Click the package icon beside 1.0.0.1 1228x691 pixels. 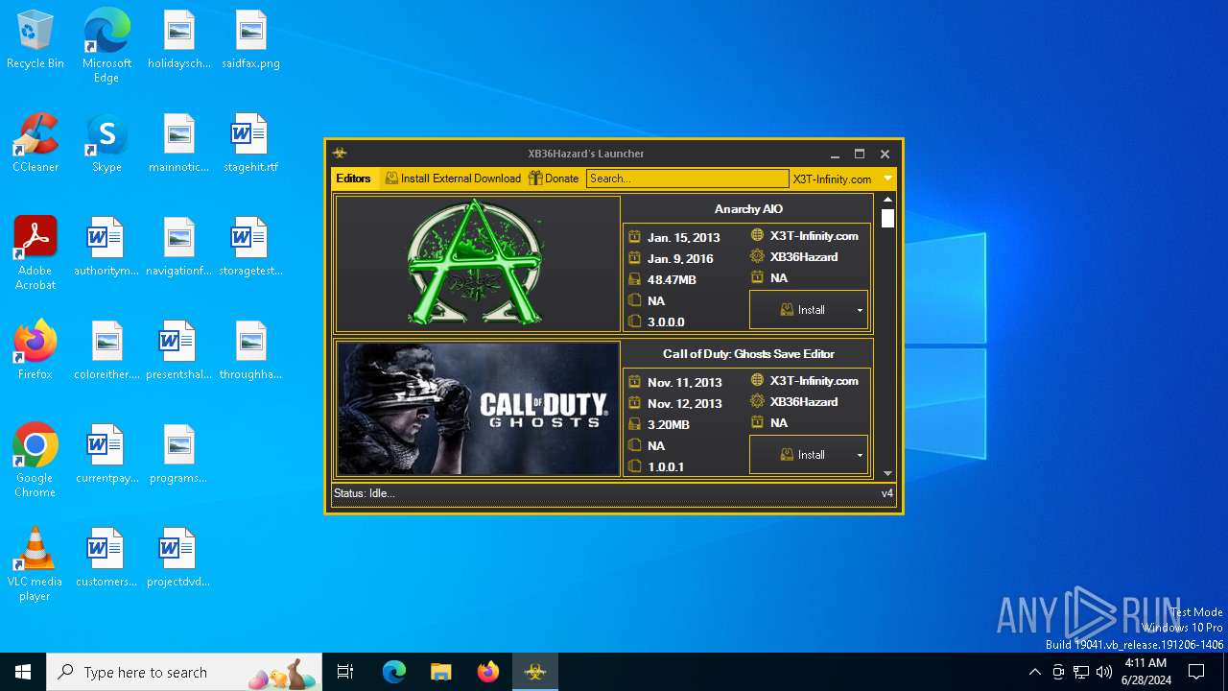click(x=634, y=466)
